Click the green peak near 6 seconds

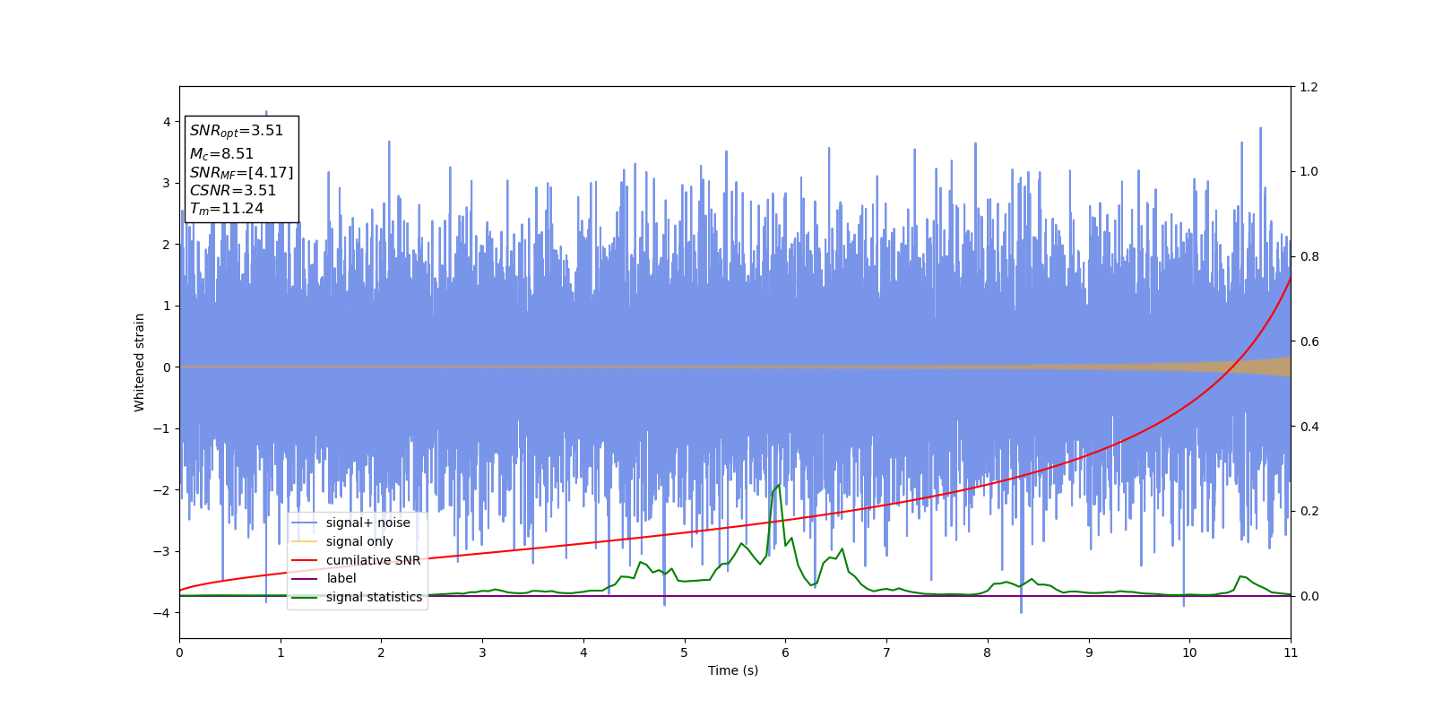pyautogui.click(x=778, y=486)
